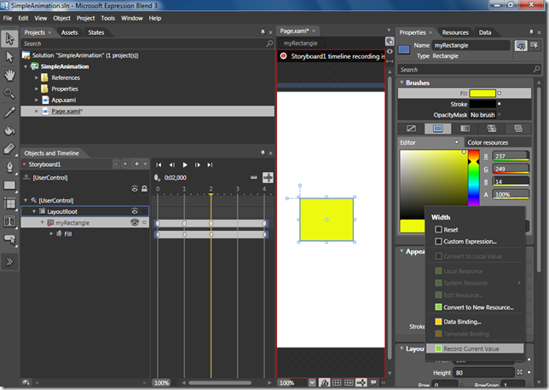Toggle lock dot for myRectangle
Screen dimensions: 549x390
pyautogui.click(x=144, y=222)
